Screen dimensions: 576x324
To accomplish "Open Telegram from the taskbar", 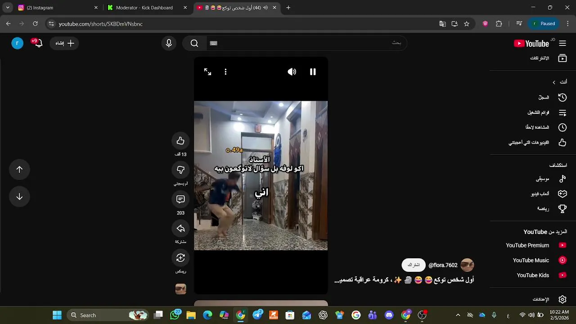I will point(257,315).
